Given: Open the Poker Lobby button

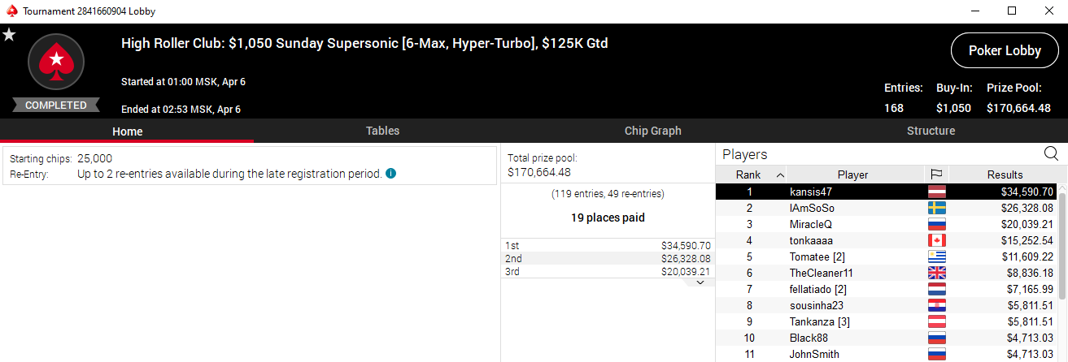Looking at the screenshot, I should (x=1005, y=50).
